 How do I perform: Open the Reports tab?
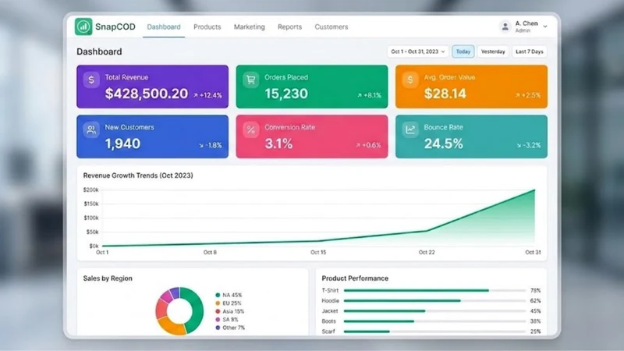[x=289, y=27]
